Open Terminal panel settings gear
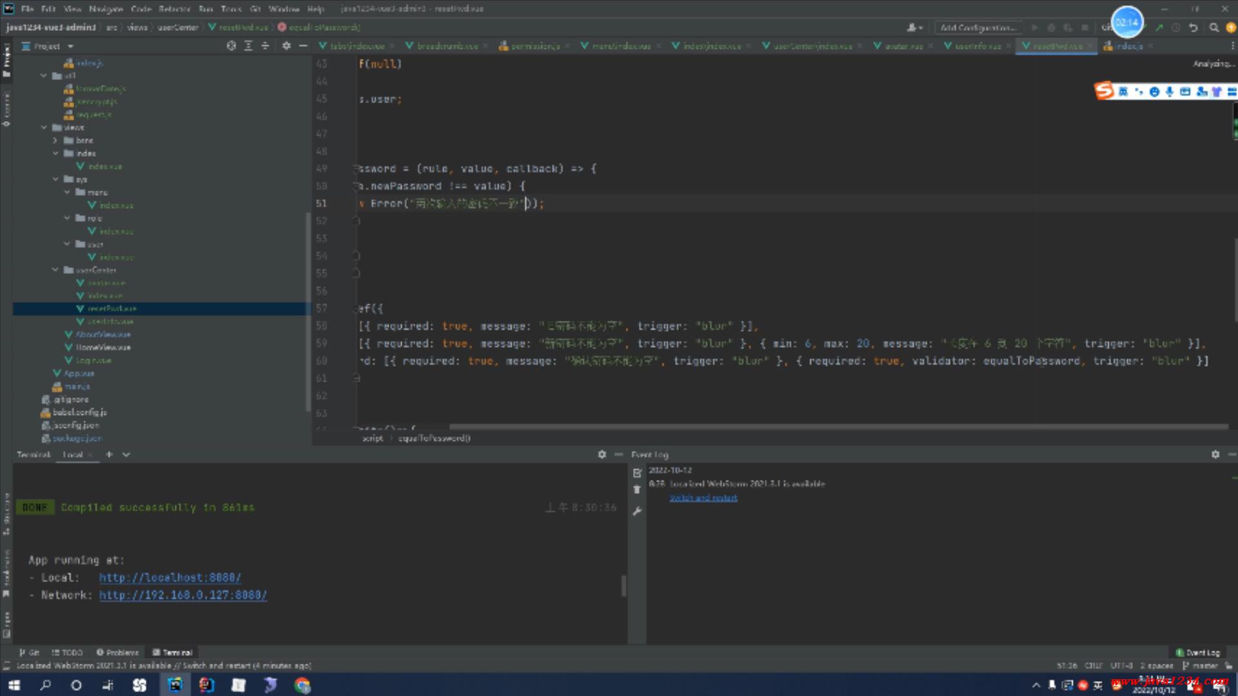This screenshot has width=1238, height=696. point(602,454)
